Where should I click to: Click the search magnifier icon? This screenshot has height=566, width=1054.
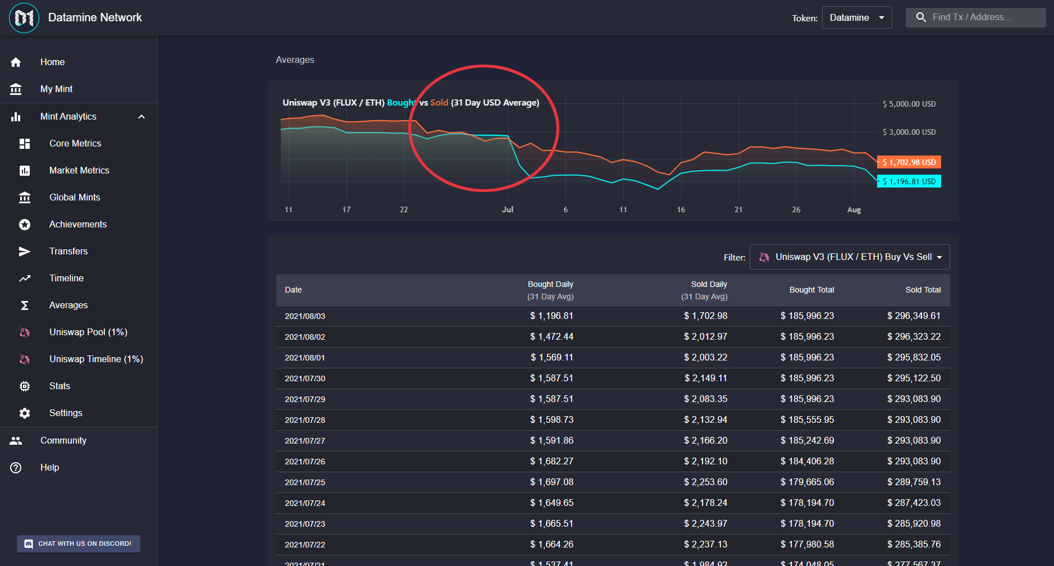click(x=921, y=17)
